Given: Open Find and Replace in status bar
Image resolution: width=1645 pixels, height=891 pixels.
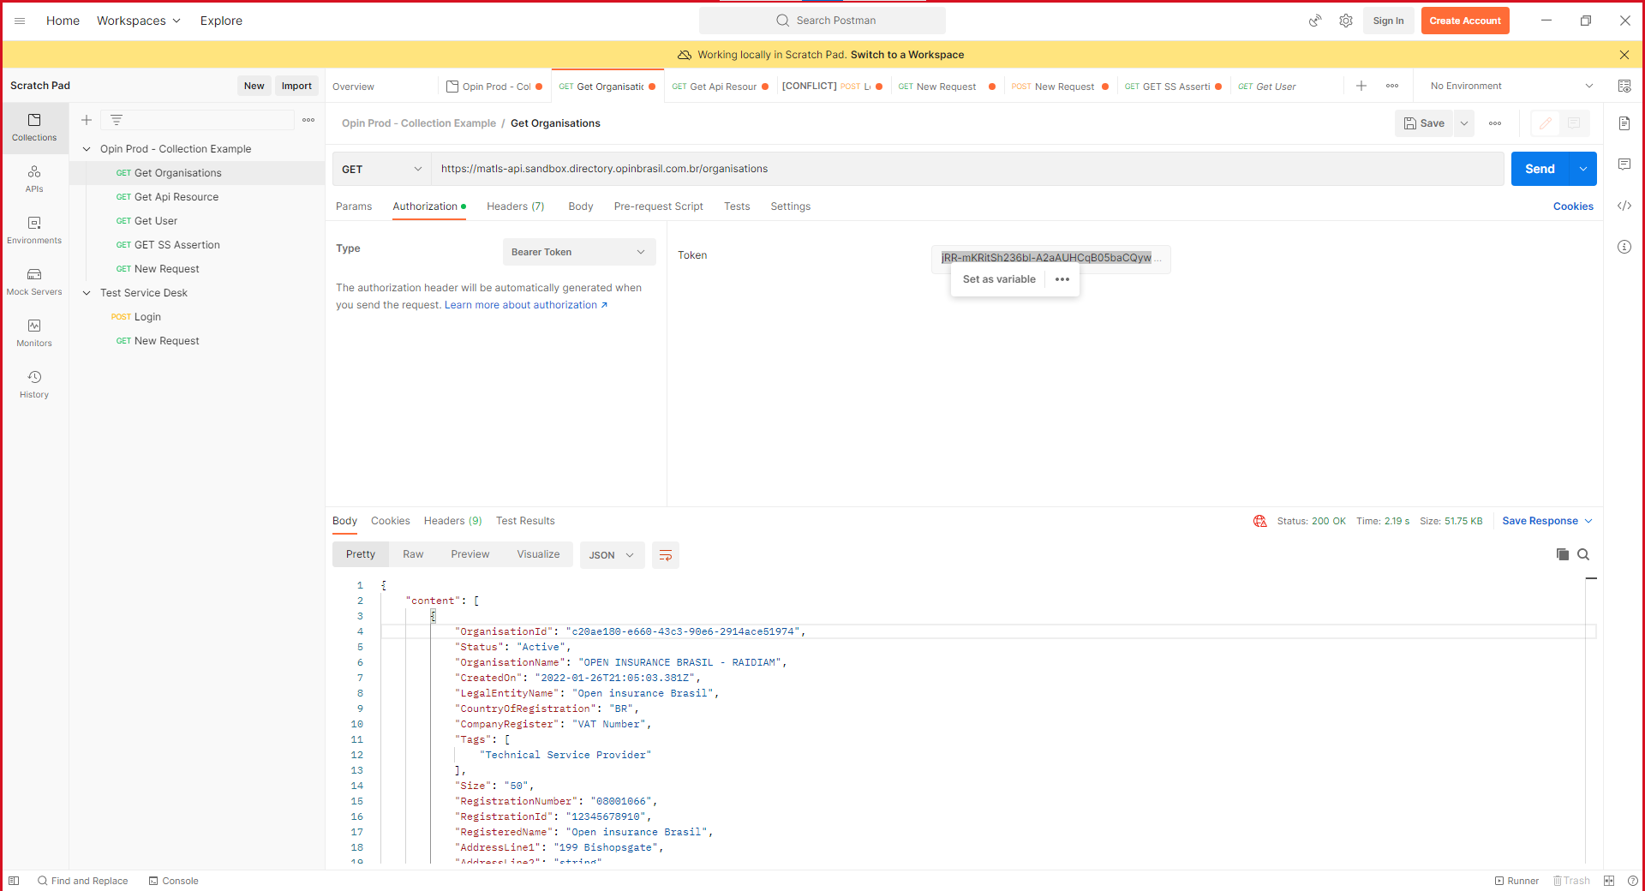Looking at the screenshot, I should point(82,881).
